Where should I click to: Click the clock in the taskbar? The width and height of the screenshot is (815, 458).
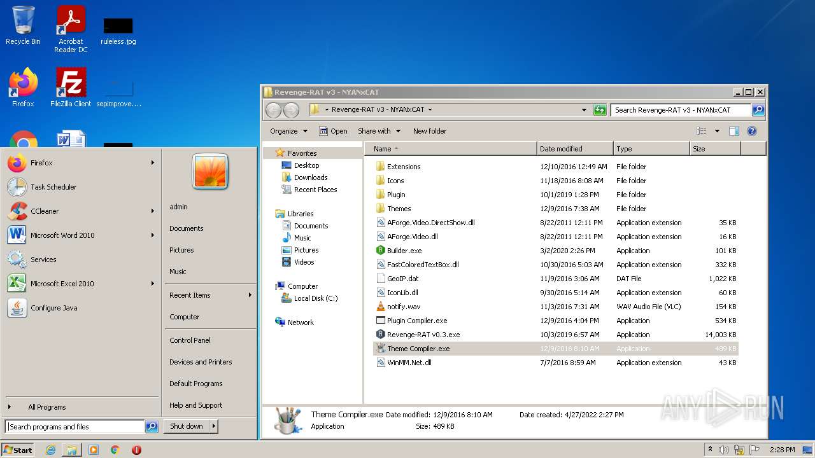pos(782,450)
